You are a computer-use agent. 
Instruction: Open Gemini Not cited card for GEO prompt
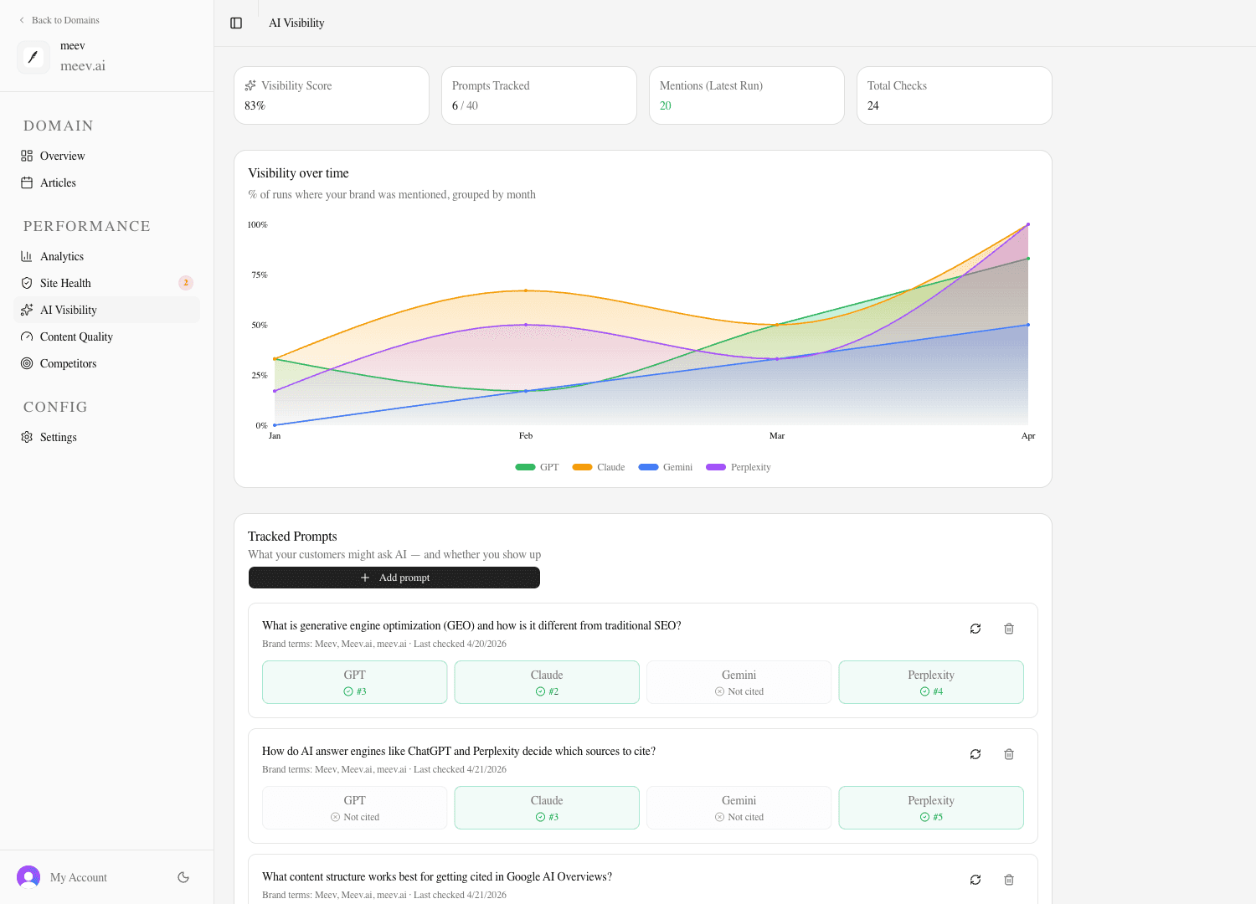tap(739, 682)
